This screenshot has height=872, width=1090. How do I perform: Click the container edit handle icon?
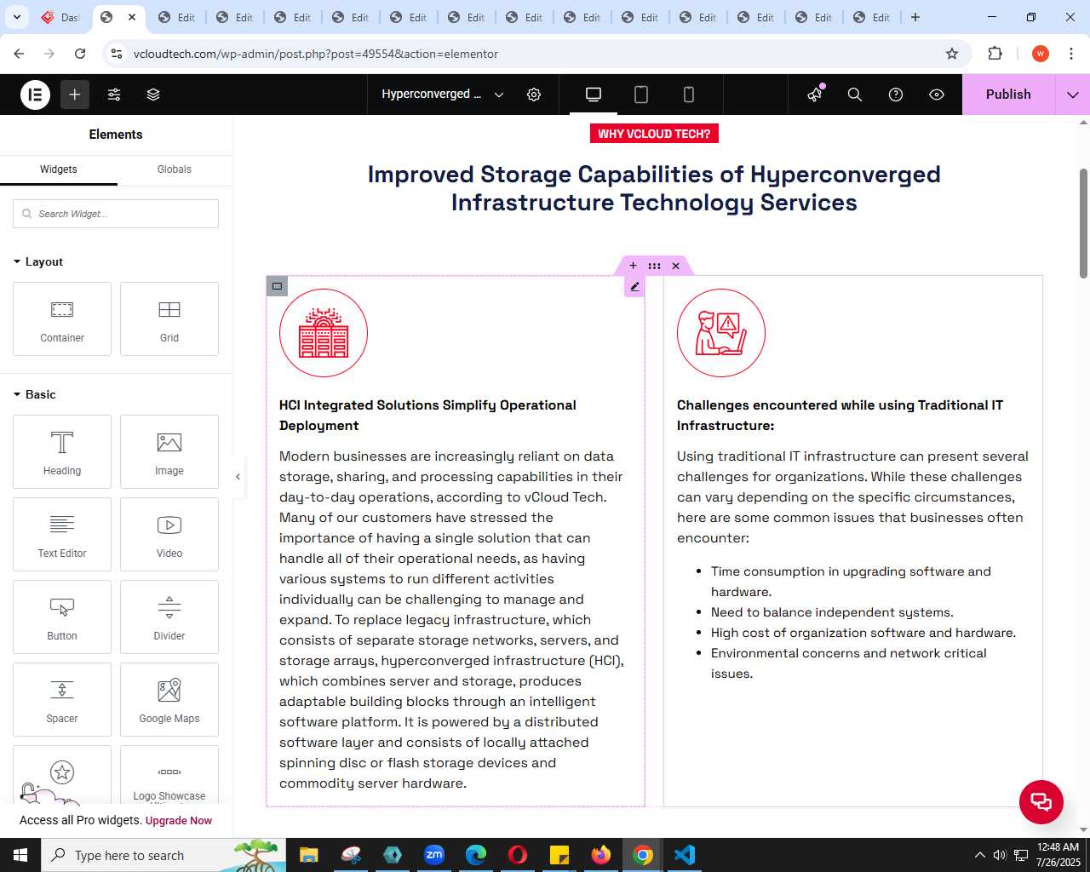coord(277,286)
